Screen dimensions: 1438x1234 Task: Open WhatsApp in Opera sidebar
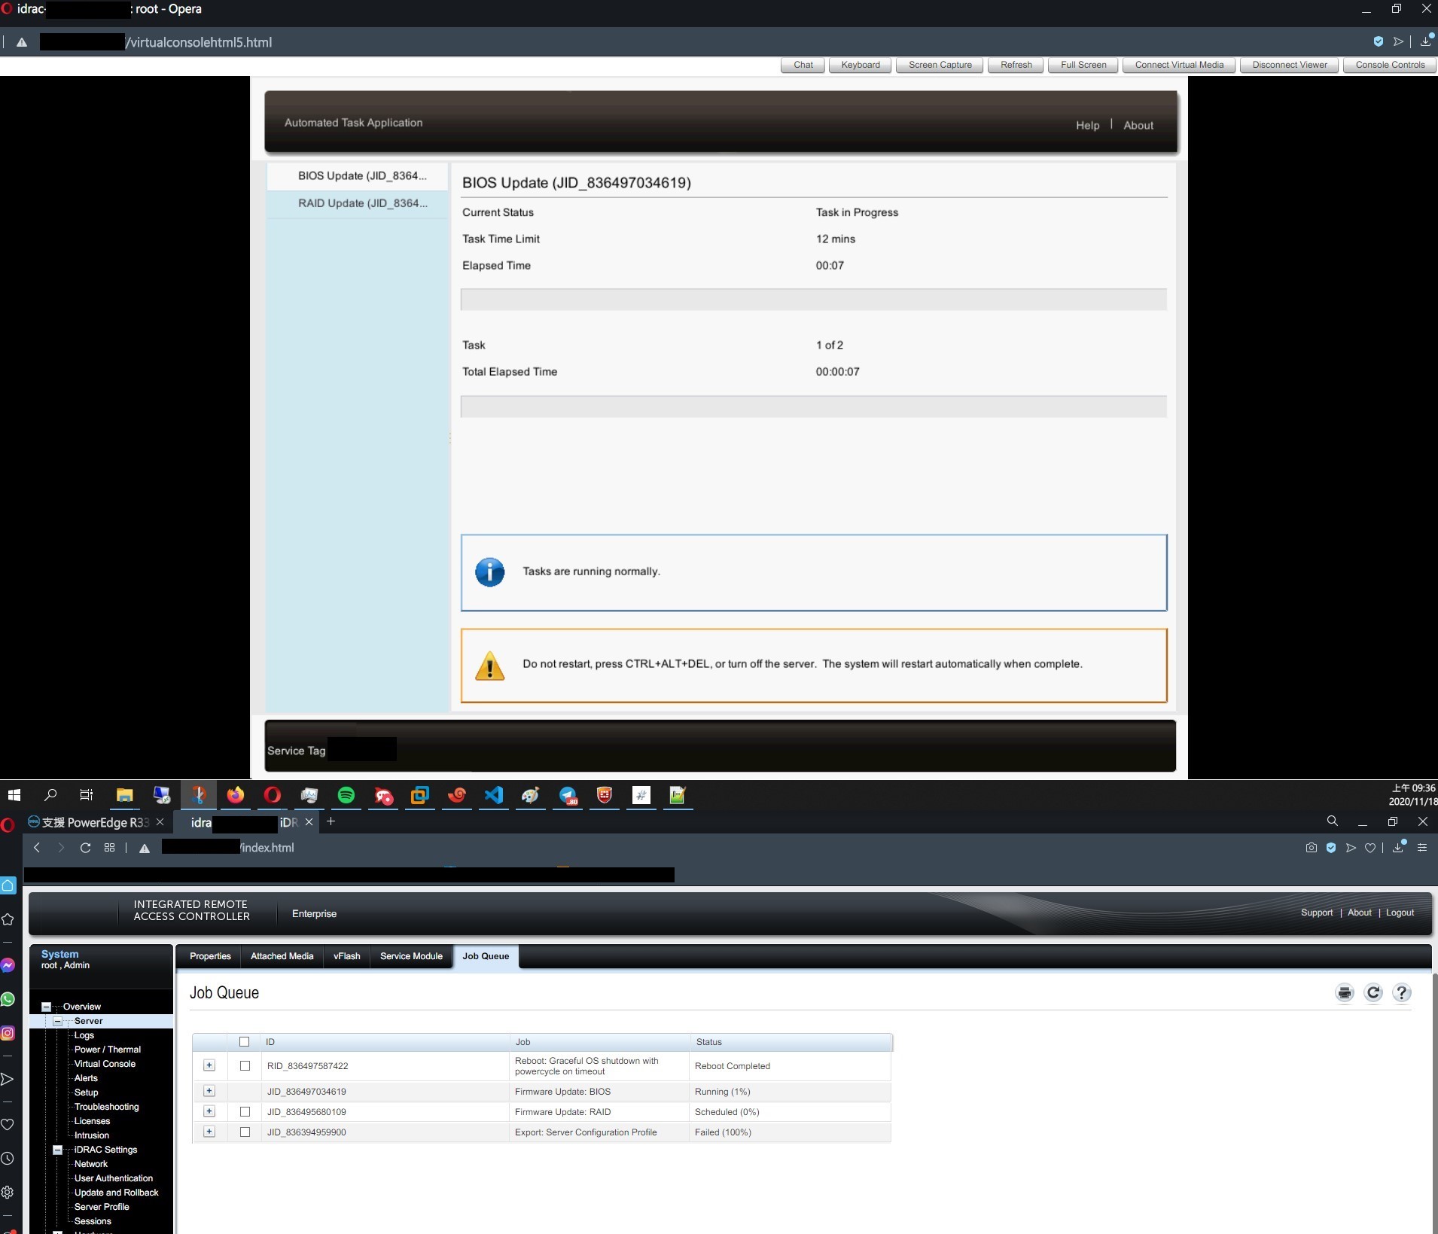click(x=8, y=999)
